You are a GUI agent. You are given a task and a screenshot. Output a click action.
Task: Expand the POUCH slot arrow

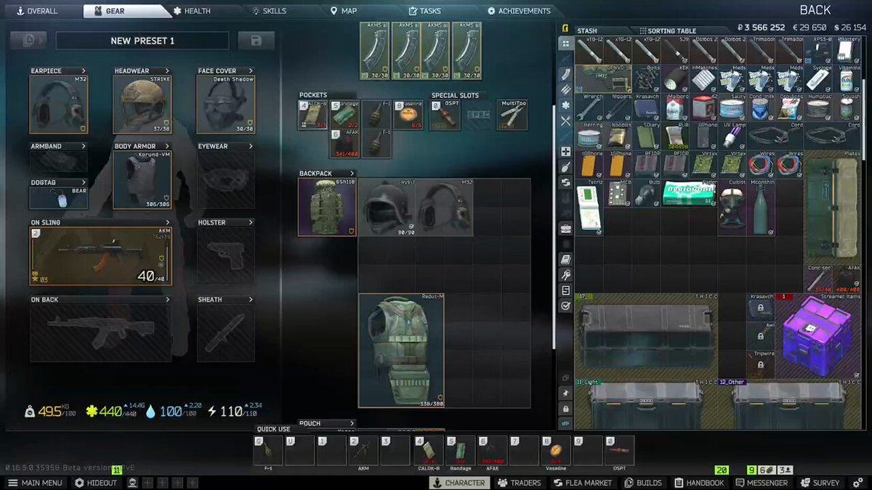point(352,423)
